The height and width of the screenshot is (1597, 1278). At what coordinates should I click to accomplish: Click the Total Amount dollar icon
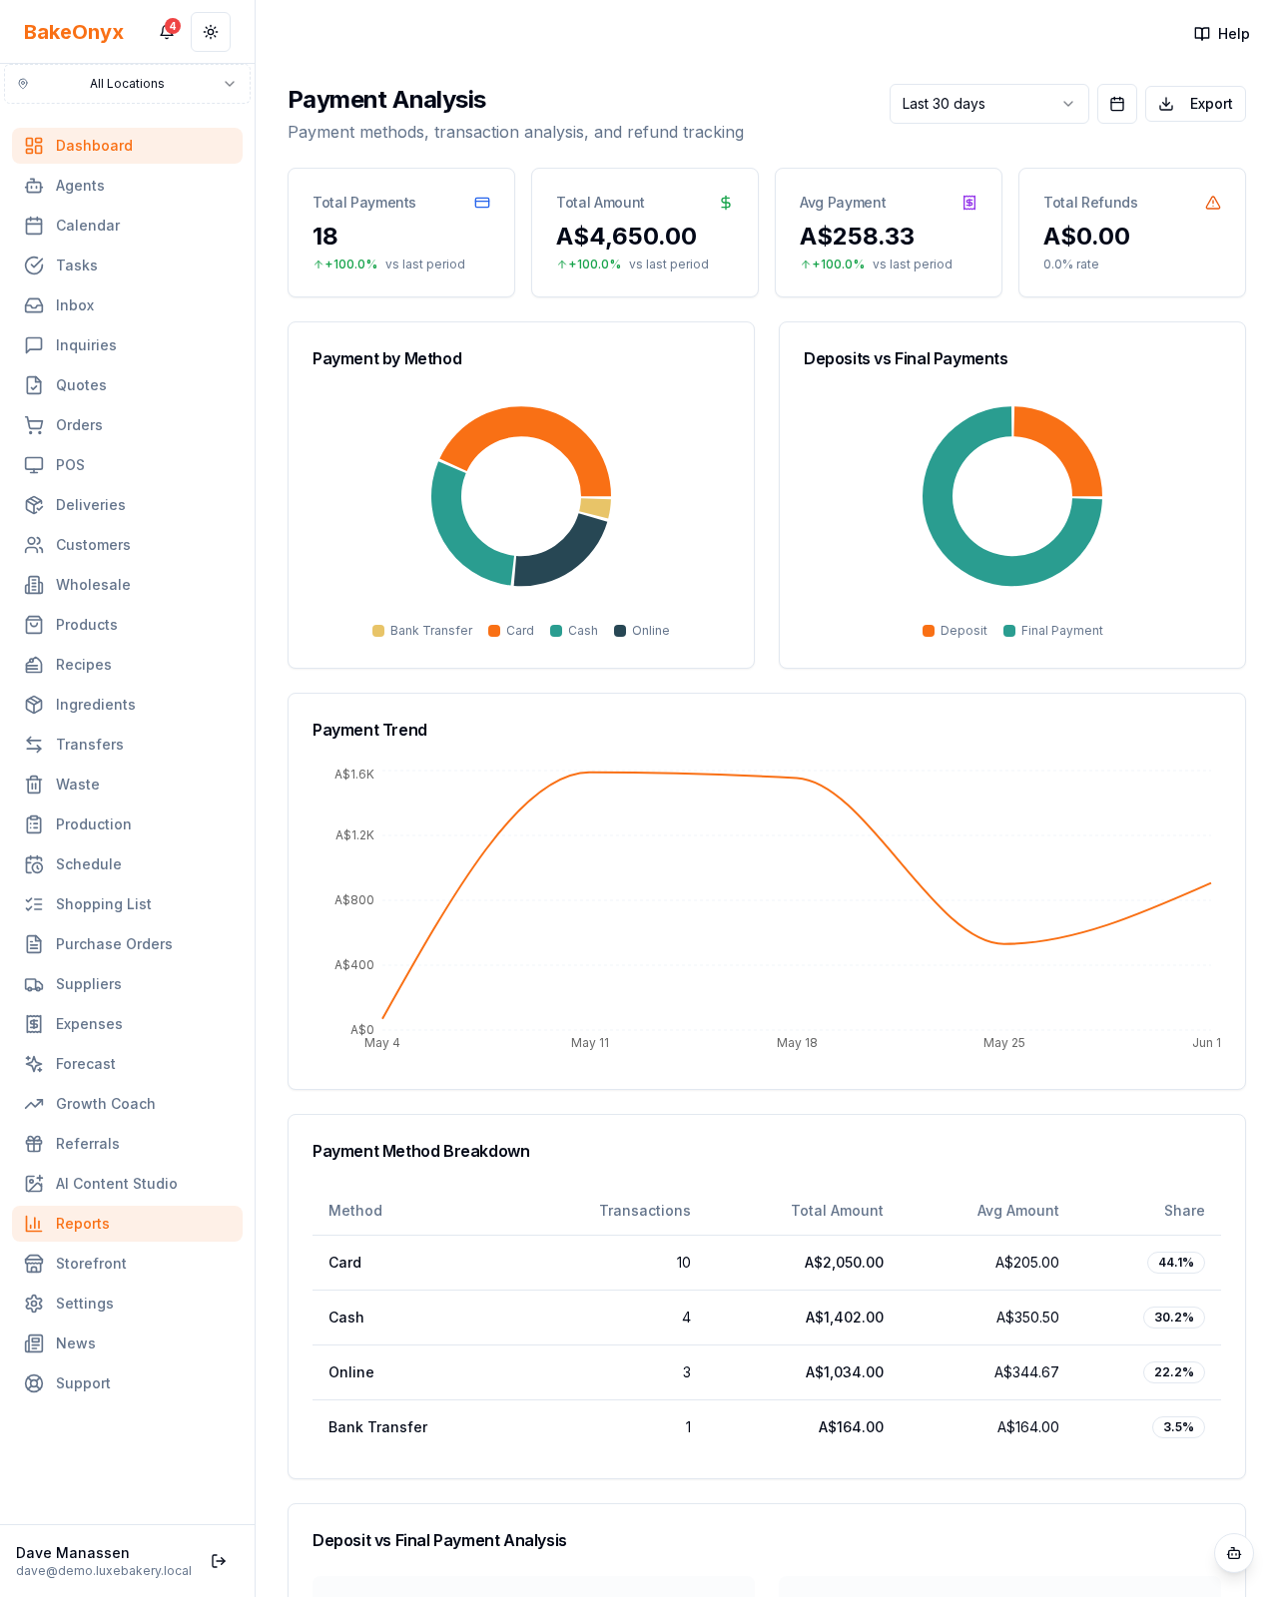(x=726, y=203)
